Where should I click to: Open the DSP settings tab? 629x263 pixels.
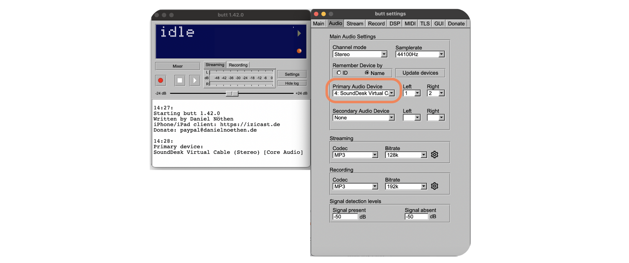(394, 23)
